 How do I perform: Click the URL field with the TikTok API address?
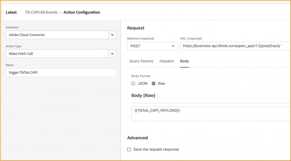coord(234,46)
